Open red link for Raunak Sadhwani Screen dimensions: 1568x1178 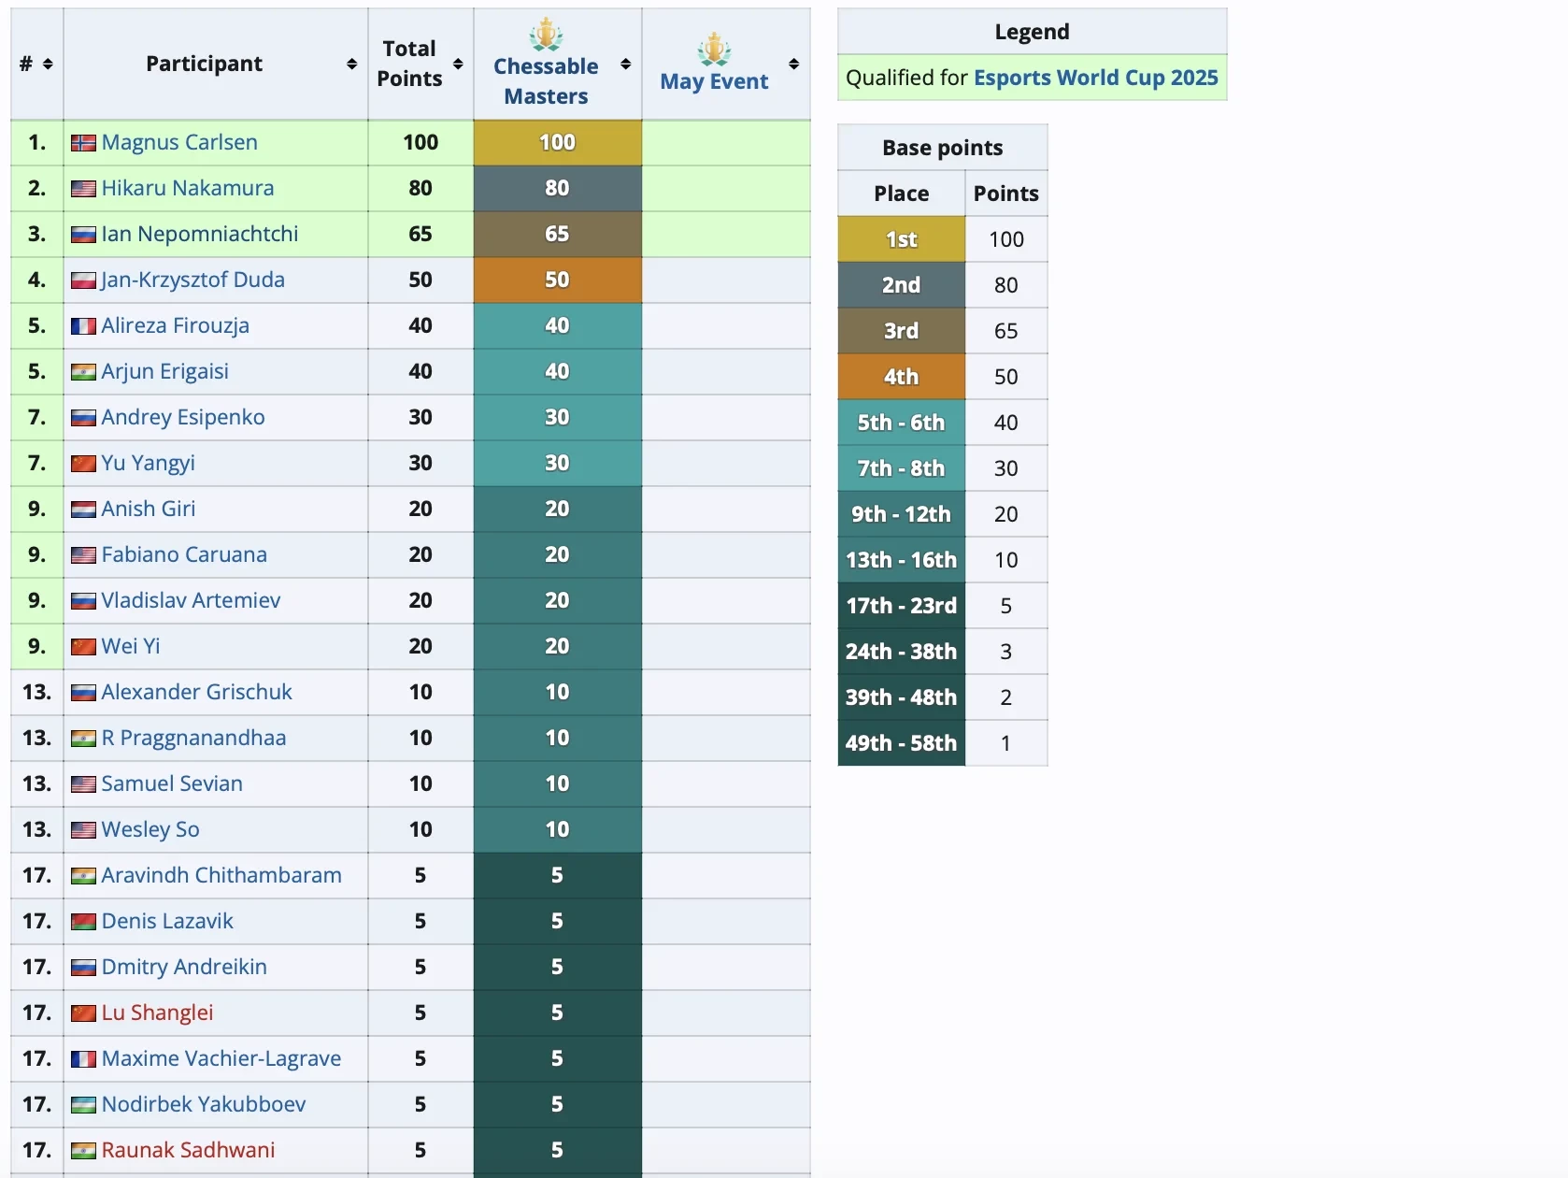click(188, 1150)
